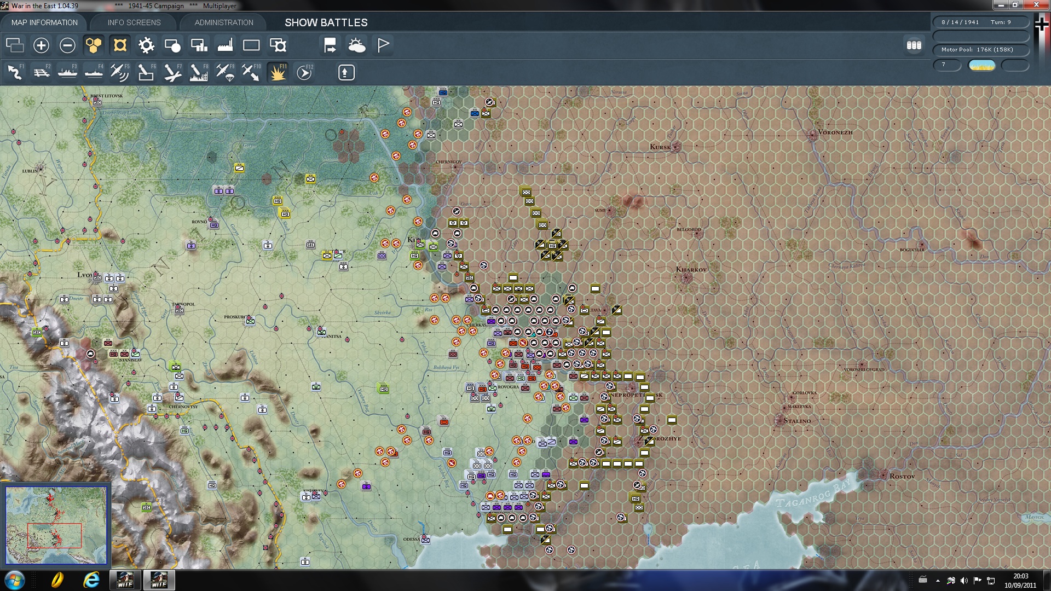Click the upward arrow box icon
Image resolution: width=1051 pixels, height=591 pixels.
[346, 72]
